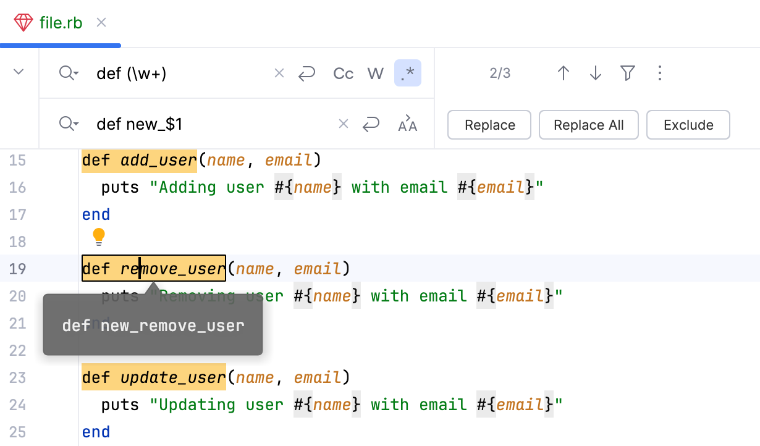Open replace history in the replace field
The image size is (760, 446).
pyautogui.click(x=69, y=124)
